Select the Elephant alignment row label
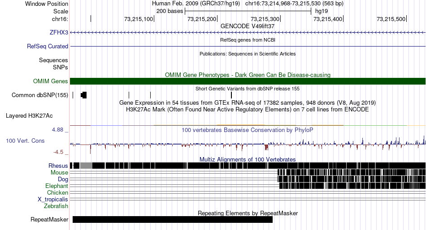Screen dimensions: 426x230 [57, 186]
